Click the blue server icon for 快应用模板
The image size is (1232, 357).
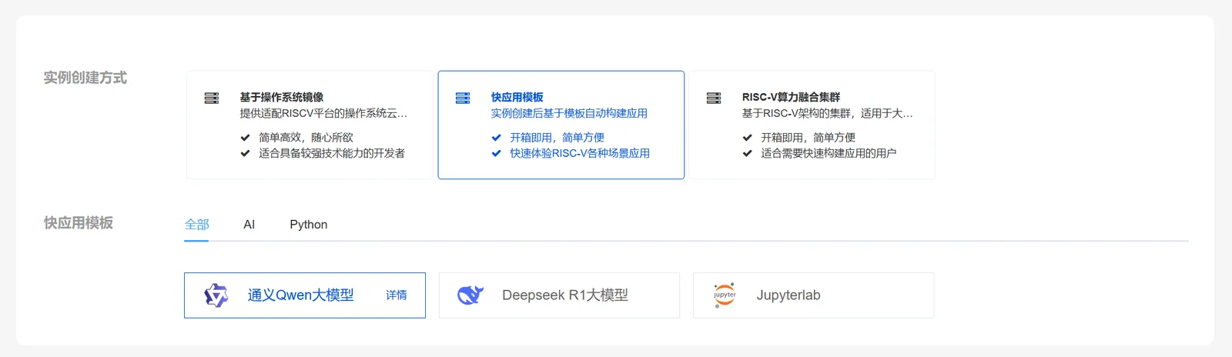(x=463, y=98)
